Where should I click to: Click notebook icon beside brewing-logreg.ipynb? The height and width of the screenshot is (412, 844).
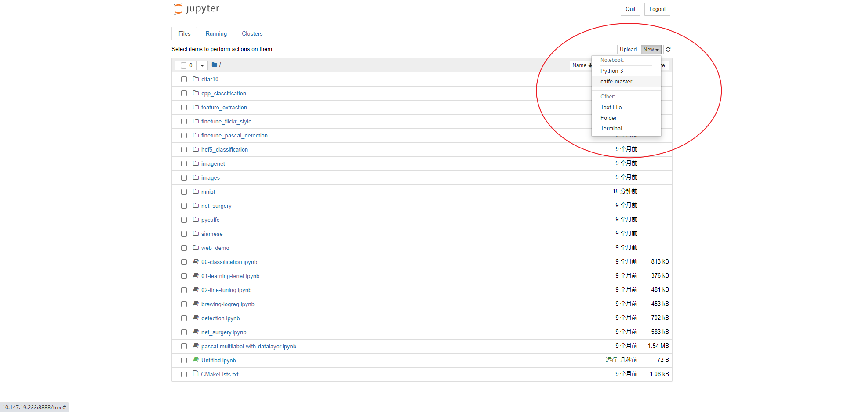coord(196,304)
